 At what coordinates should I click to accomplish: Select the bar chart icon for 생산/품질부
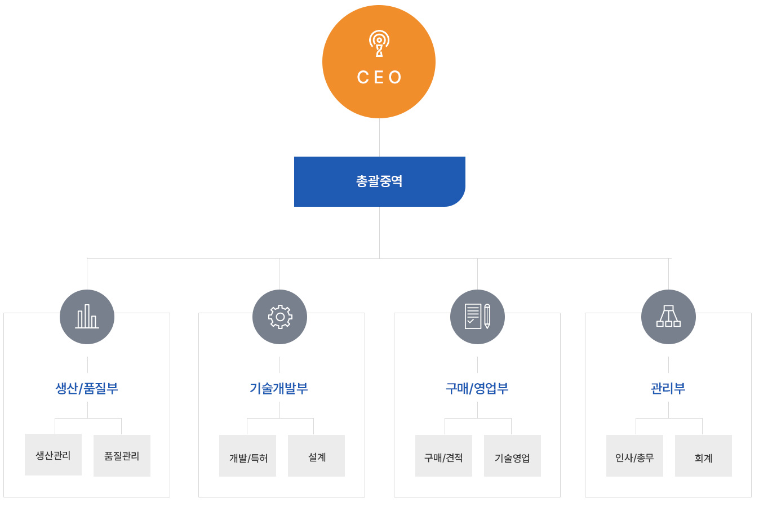point(87,317)
